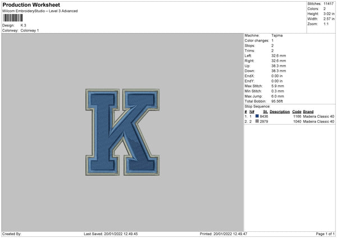Screen dimensions: 337x238
Task: Click the Height value '3.02 in'
Action: click(x=329, y=13)
